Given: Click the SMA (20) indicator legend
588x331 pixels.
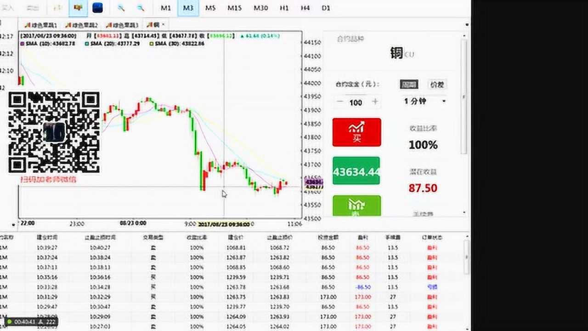Looking at the screenshot, I should coord(113,44).
